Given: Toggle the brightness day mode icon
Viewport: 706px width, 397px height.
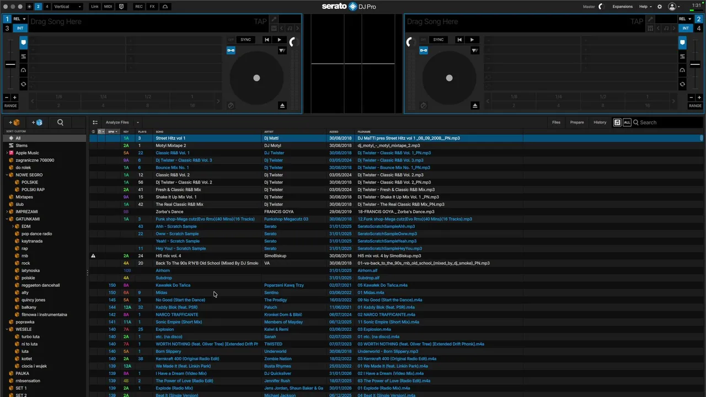Looking at the screenshot, I should [29, 7].
